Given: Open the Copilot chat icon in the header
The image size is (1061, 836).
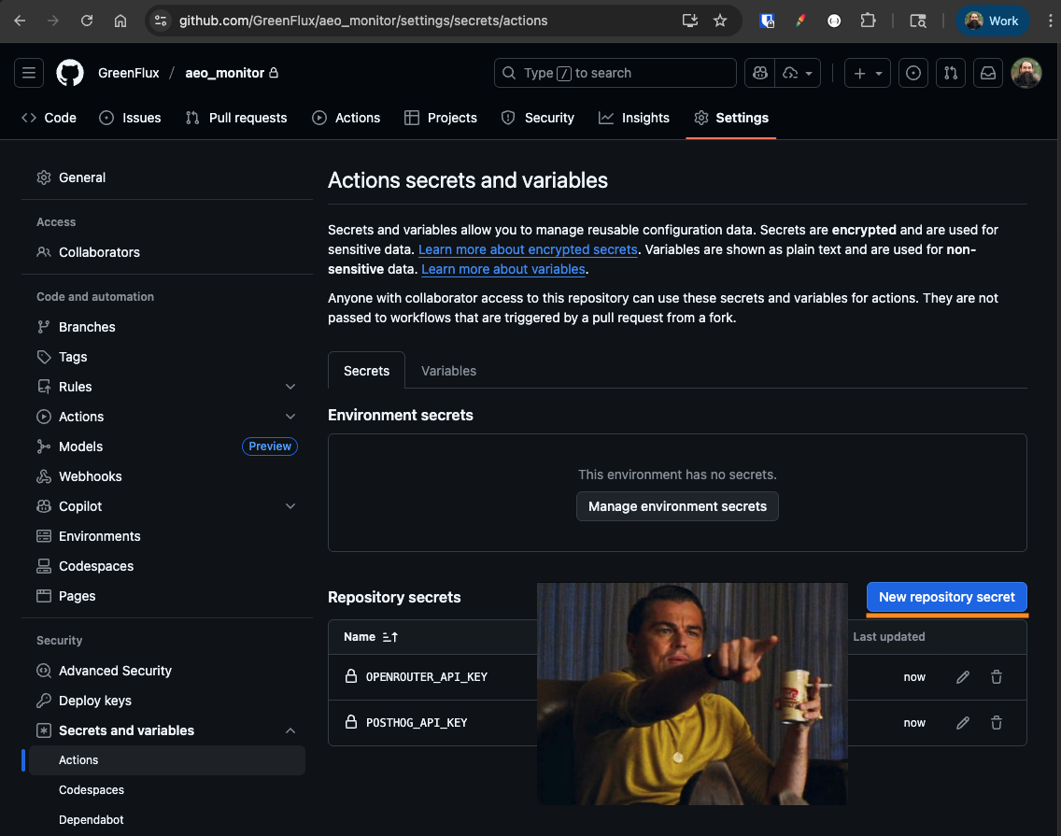Looking at the screenshot, I should [759, 72].
